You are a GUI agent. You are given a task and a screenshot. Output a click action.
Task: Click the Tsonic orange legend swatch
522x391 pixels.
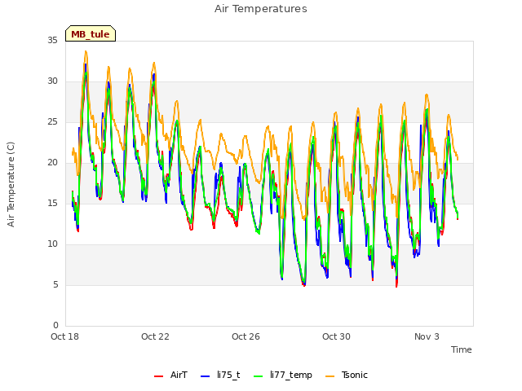330,376
